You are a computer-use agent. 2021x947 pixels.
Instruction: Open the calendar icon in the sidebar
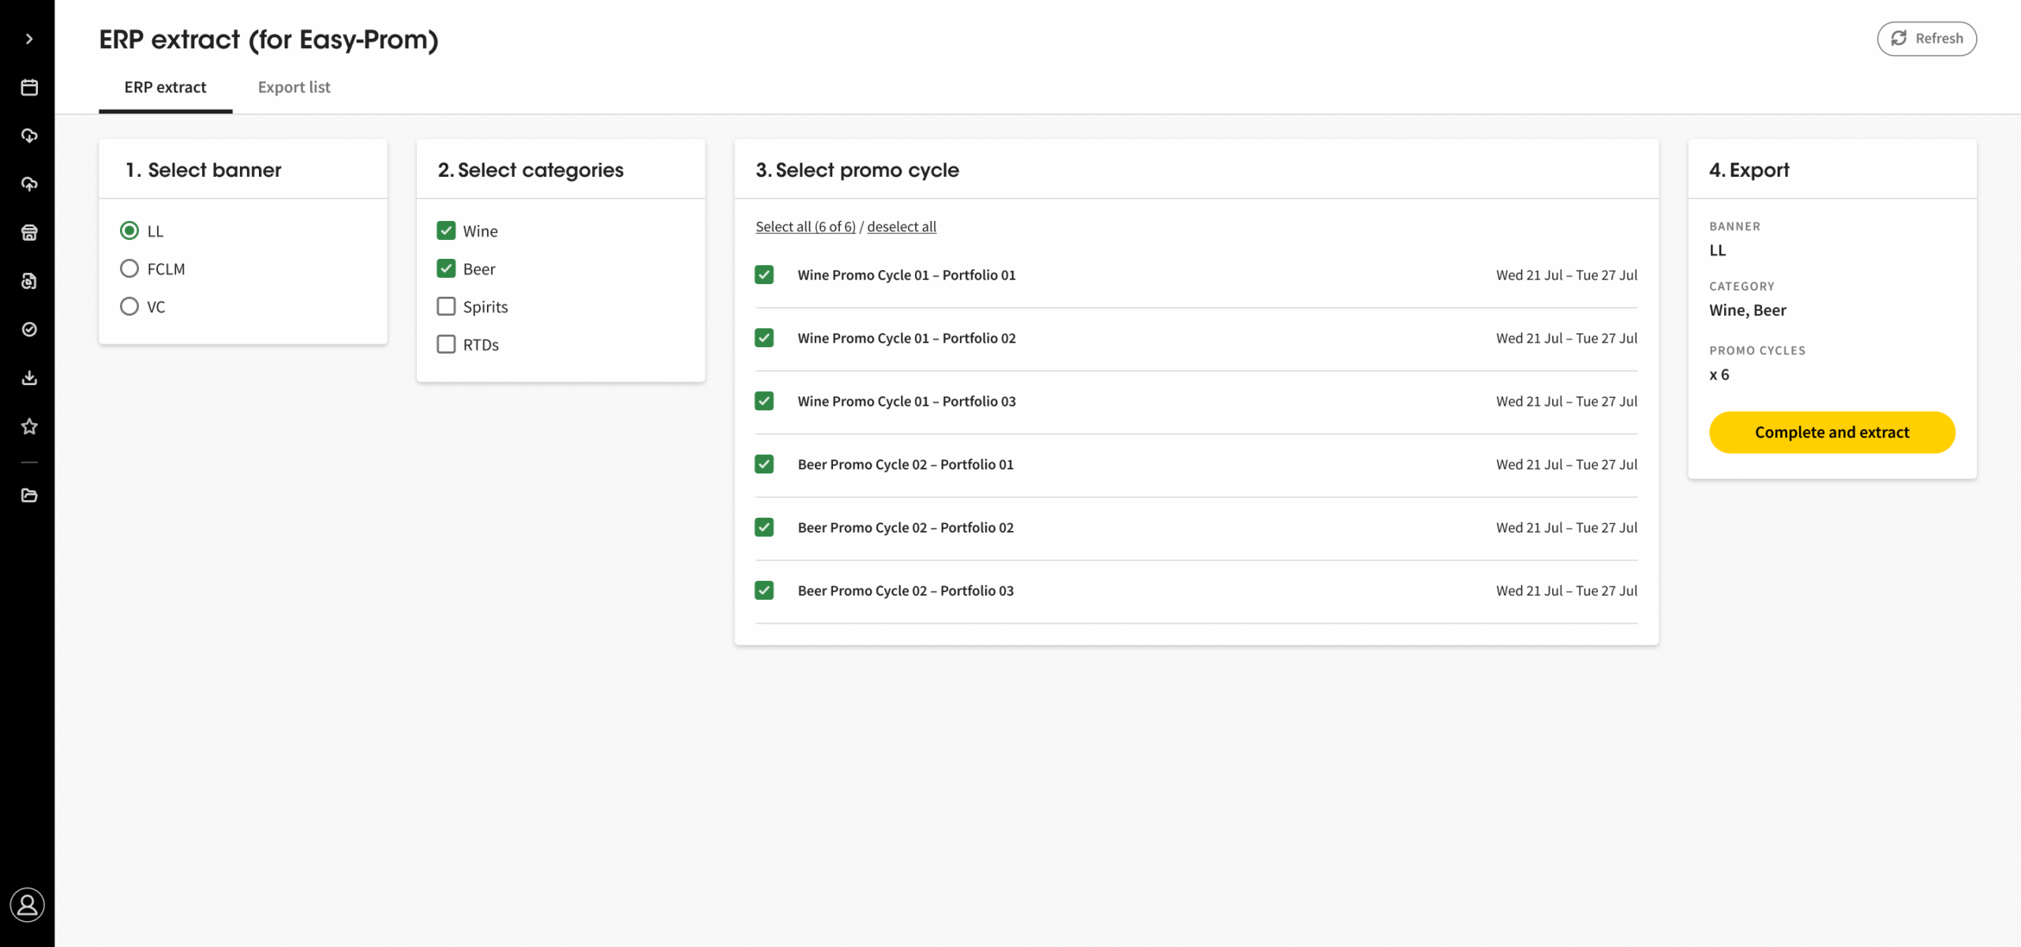29,88
